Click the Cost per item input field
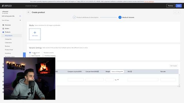The width and height of the screenshot is (184, 103). [x=95, y=80]
